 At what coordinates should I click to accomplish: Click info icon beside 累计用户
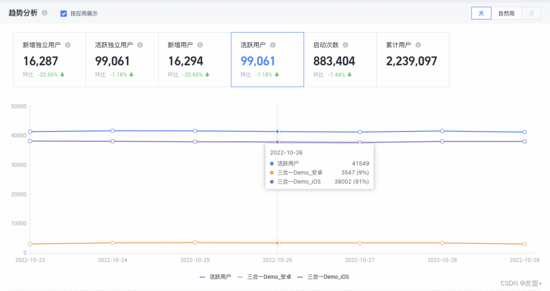(418, 45)
